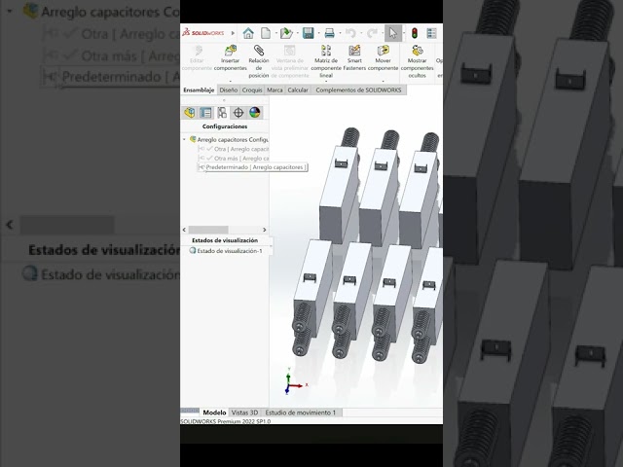
Task: Click Mostrar componentes ocultos tool
Action: [417, 61]
